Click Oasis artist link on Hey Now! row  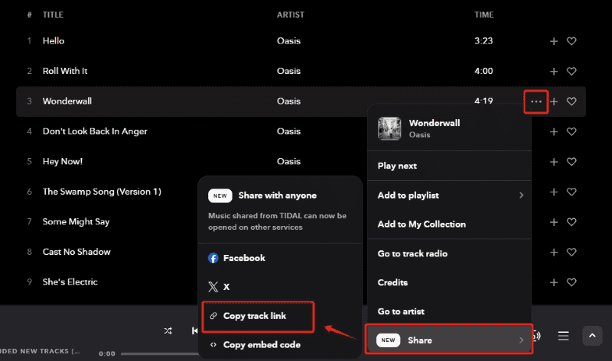pyautogui.click(x=289, y=161)
